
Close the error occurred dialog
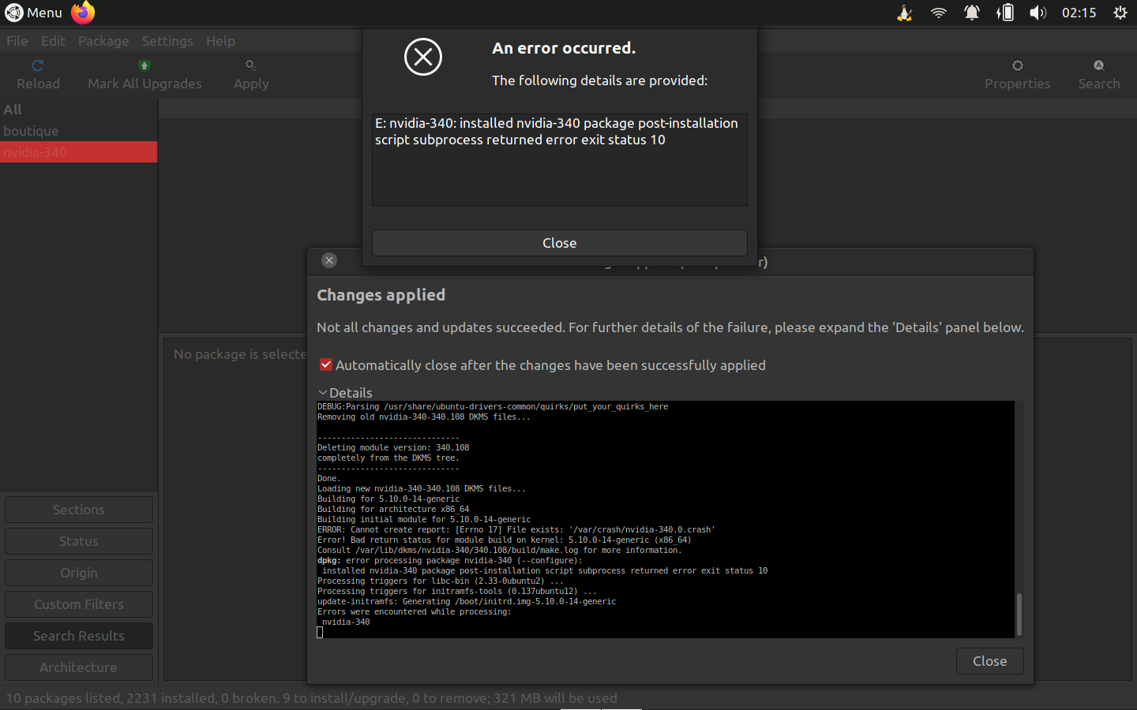559,243
